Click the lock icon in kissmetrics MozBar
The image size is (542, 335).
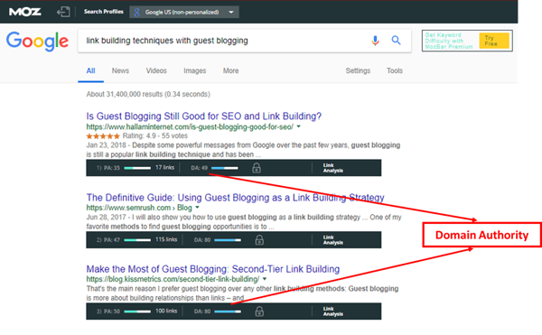[259, 312]
